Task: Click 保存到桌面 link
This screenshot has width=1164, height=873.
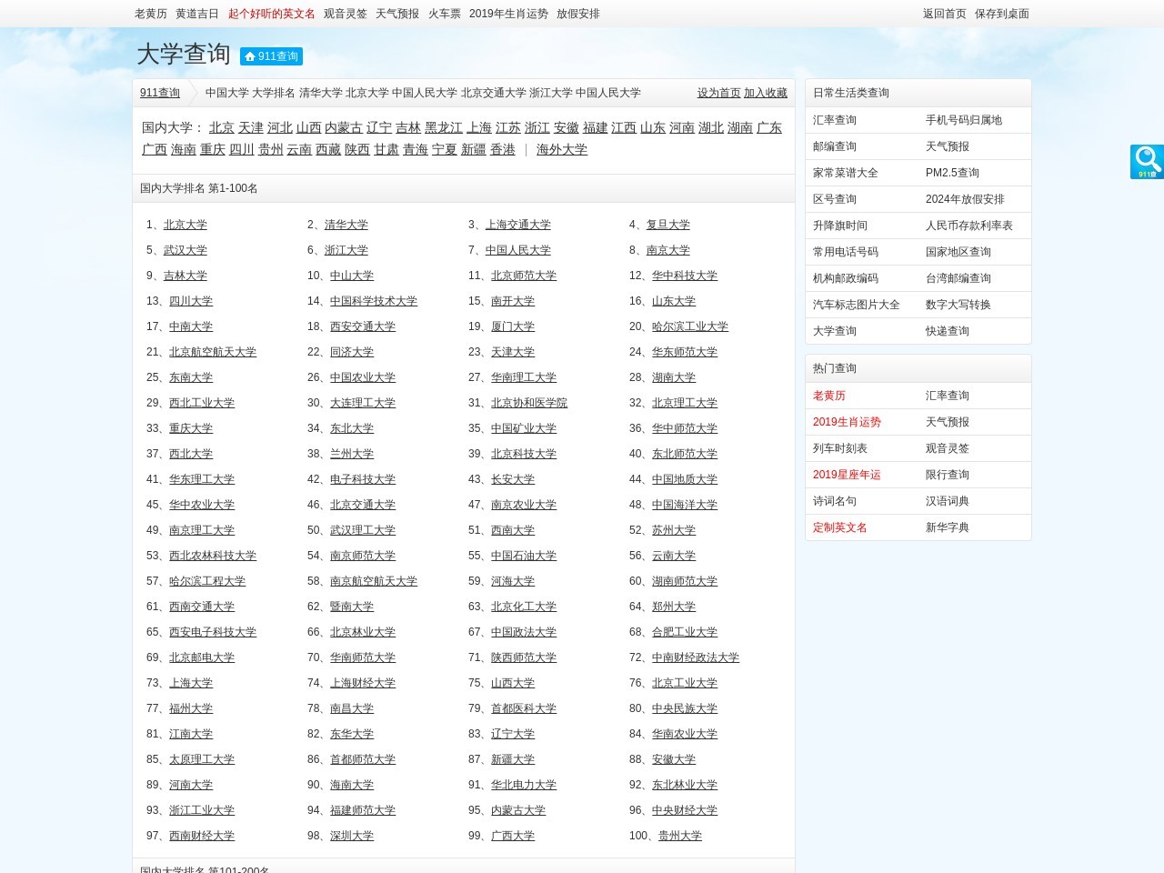Action: tap(1001, 14)
